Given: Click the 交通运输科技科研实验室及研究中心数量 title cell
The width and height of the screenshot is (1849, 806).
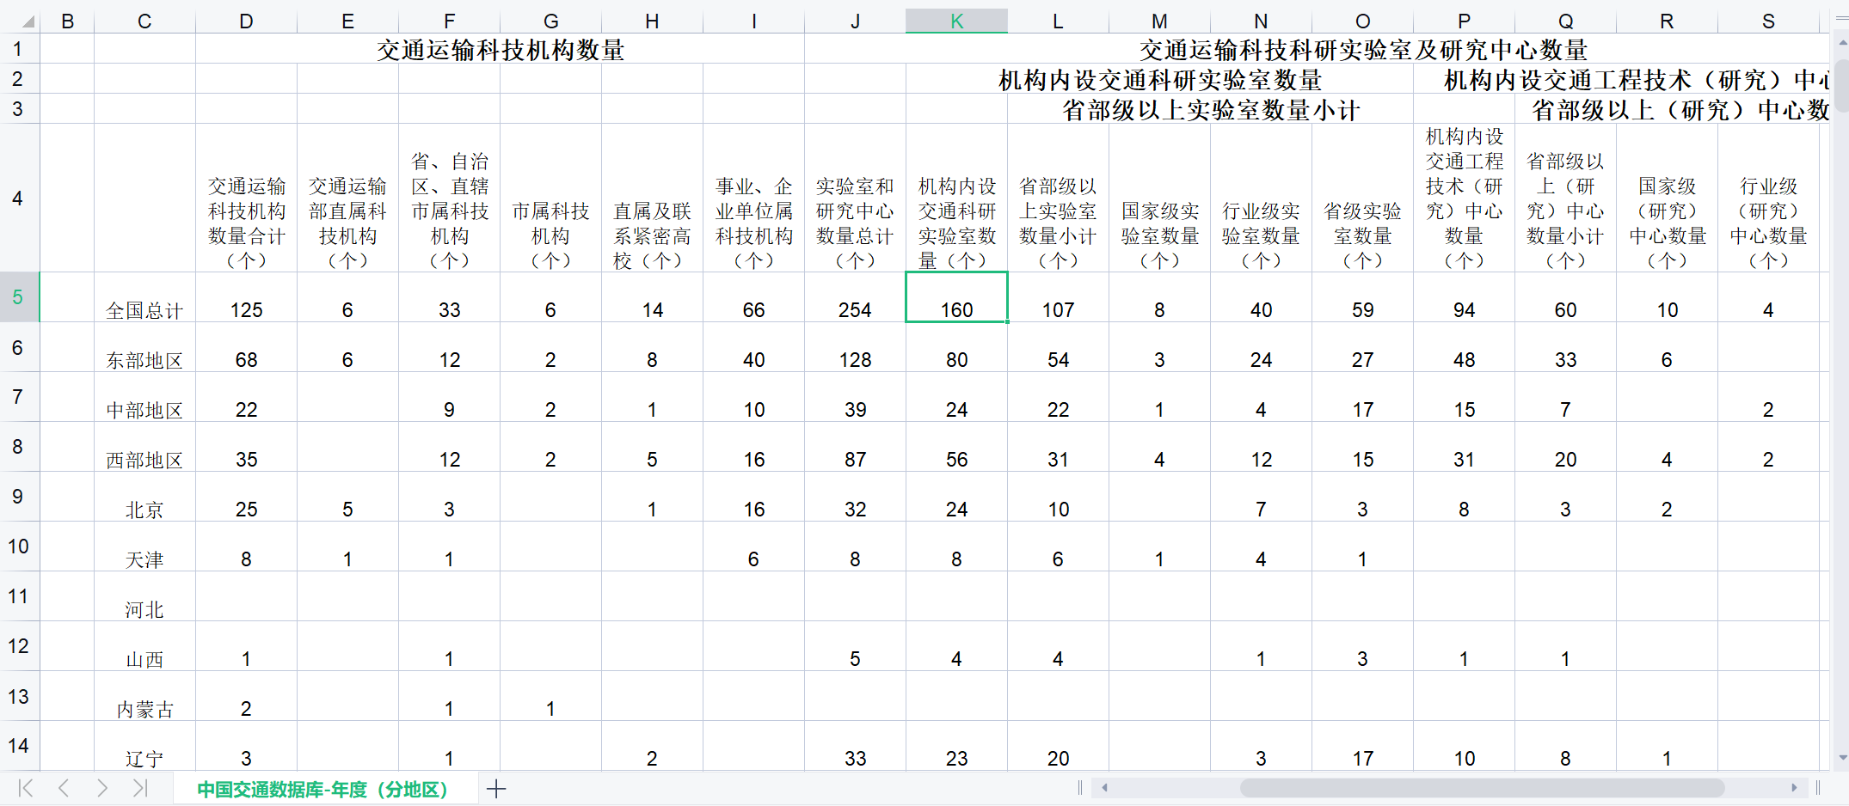Looking at the screenshot, I should coord(1363,50).
